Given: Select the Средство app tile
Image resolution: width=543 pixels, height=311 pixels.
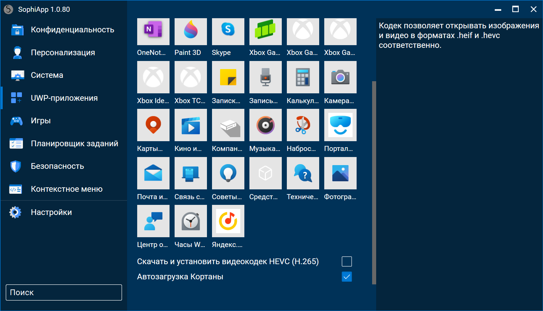Looking at the screenshot, I should (265, 173).
